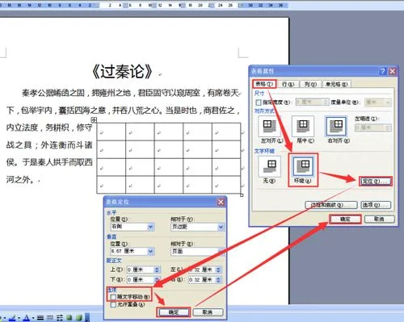404x322 pixels.
Task: Click the line color icon in drawing toolbar
Action: (12, 318)
